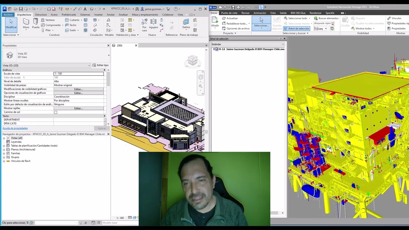409x230 pixels.
Task: Click the ViewCube in Revit 3D view
Action: 193,60
